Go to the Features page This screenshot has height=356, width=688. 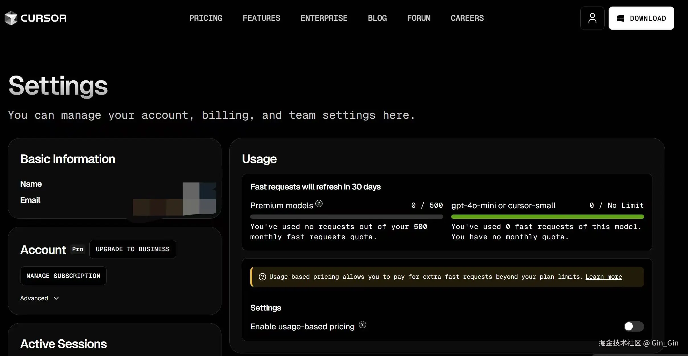point(261,18)
